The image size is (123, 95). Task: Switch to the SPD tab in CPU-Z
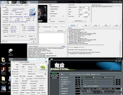[22, 5]
